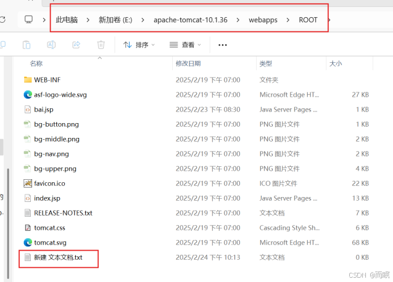Click the icon of 新建 文本文档.txt
This screenshot has height=282, width=393.
28,257
